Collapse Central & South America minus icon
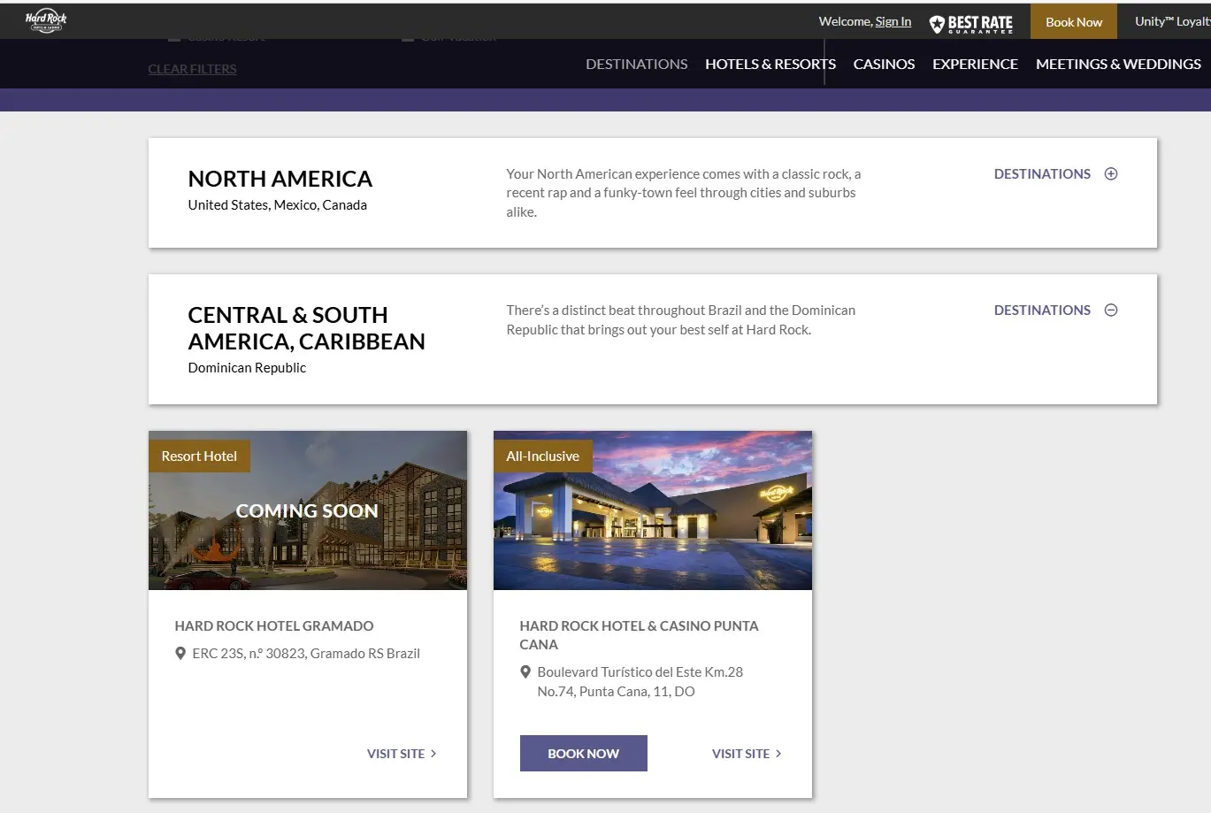Viewport: 1211px width, 813px height. 1111,311
